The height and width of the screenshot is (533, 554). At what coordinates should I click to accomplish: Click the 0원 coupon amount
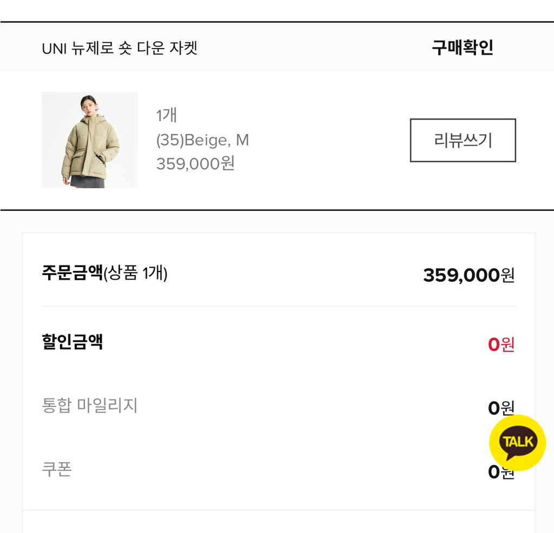tap(493, 472)
